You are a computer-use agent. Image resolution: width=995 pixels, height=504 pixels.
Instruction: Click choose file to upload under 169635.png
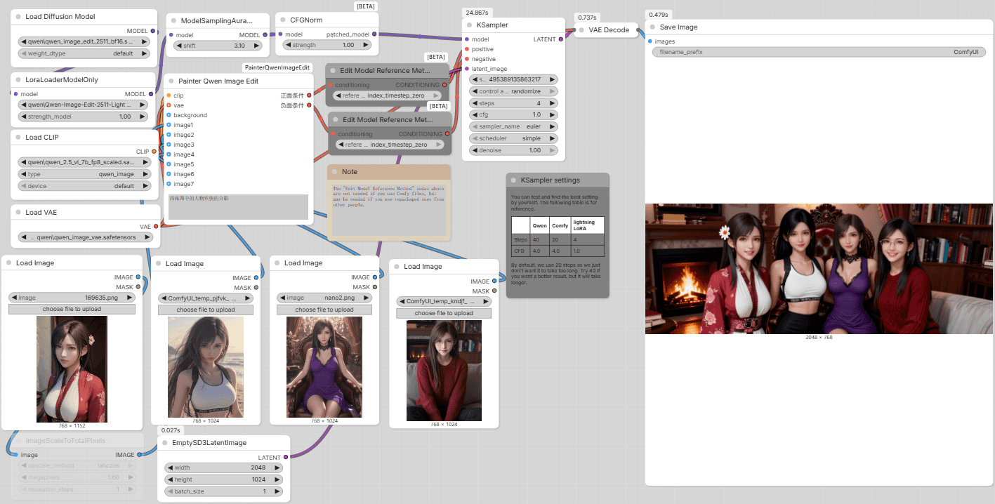click(x=71, y=309)
